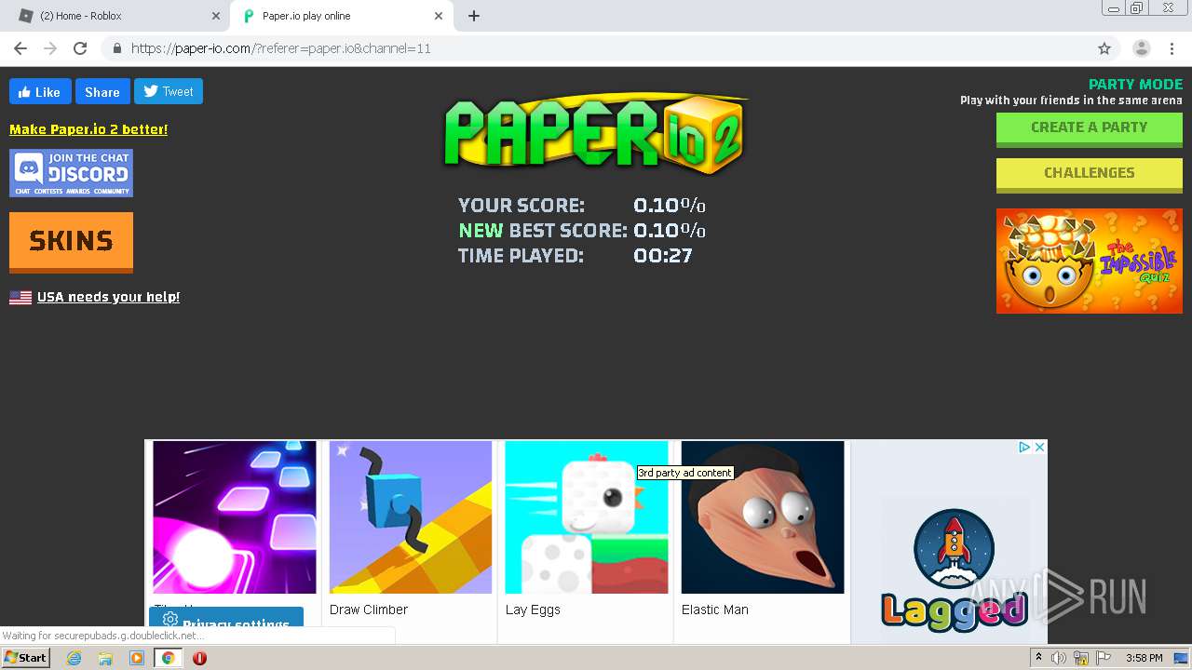Screen dimensions: 1192x670
Task: Open Privacy settings button
Action: [226, 617]
